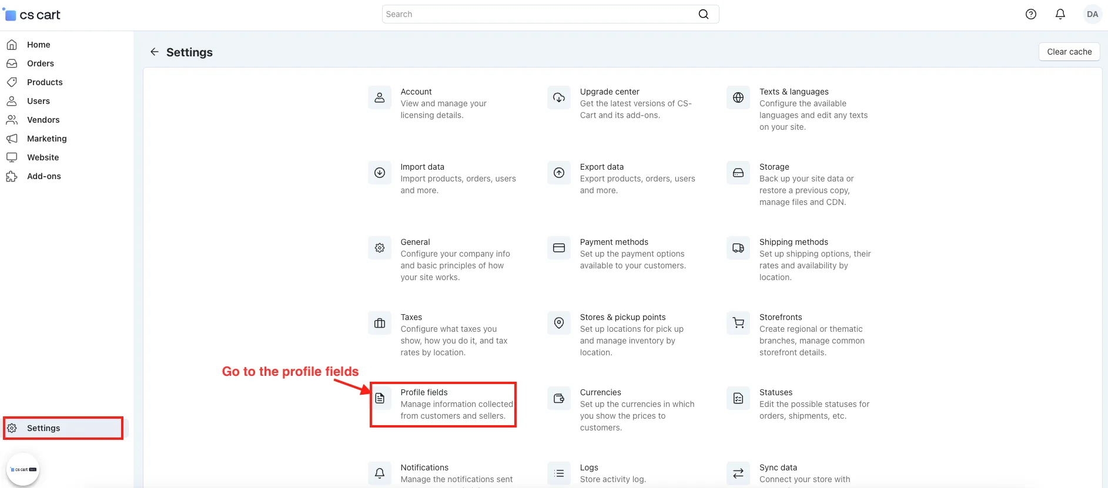Image resolution: width=1108 pixels, height=488 pixels.
Task: Open the Stores & pickup points link
Action: click(623, 317)
